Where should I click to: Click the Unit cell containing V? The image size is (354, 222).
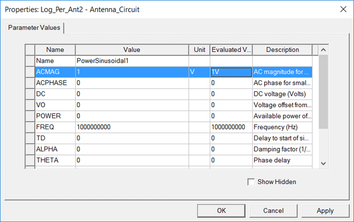[x=199, y=72]
